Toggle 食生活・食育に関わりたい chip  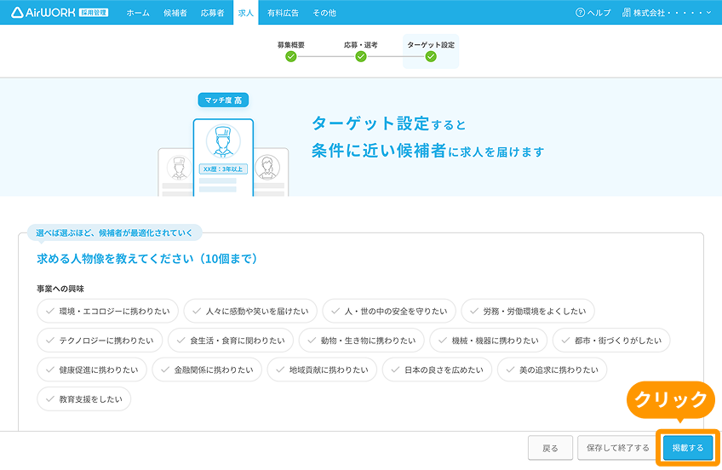coord(231,341)
